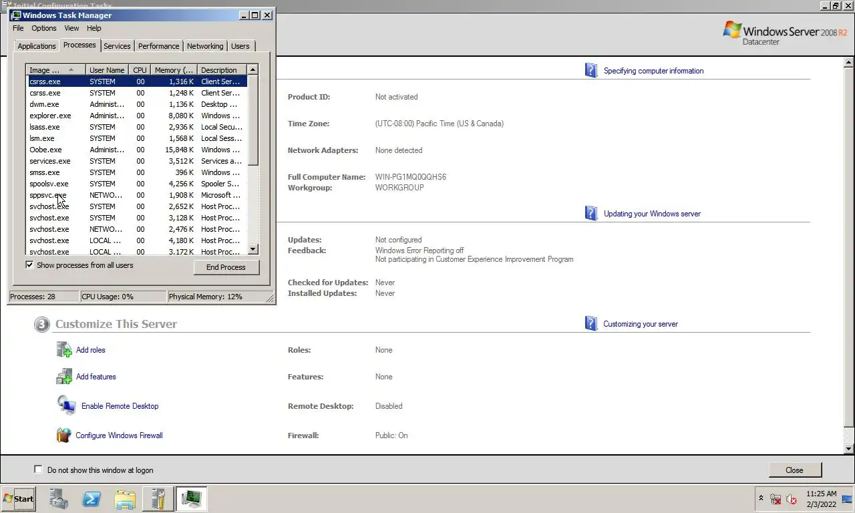Sort processes by Memory column header

tap(174, 70)
